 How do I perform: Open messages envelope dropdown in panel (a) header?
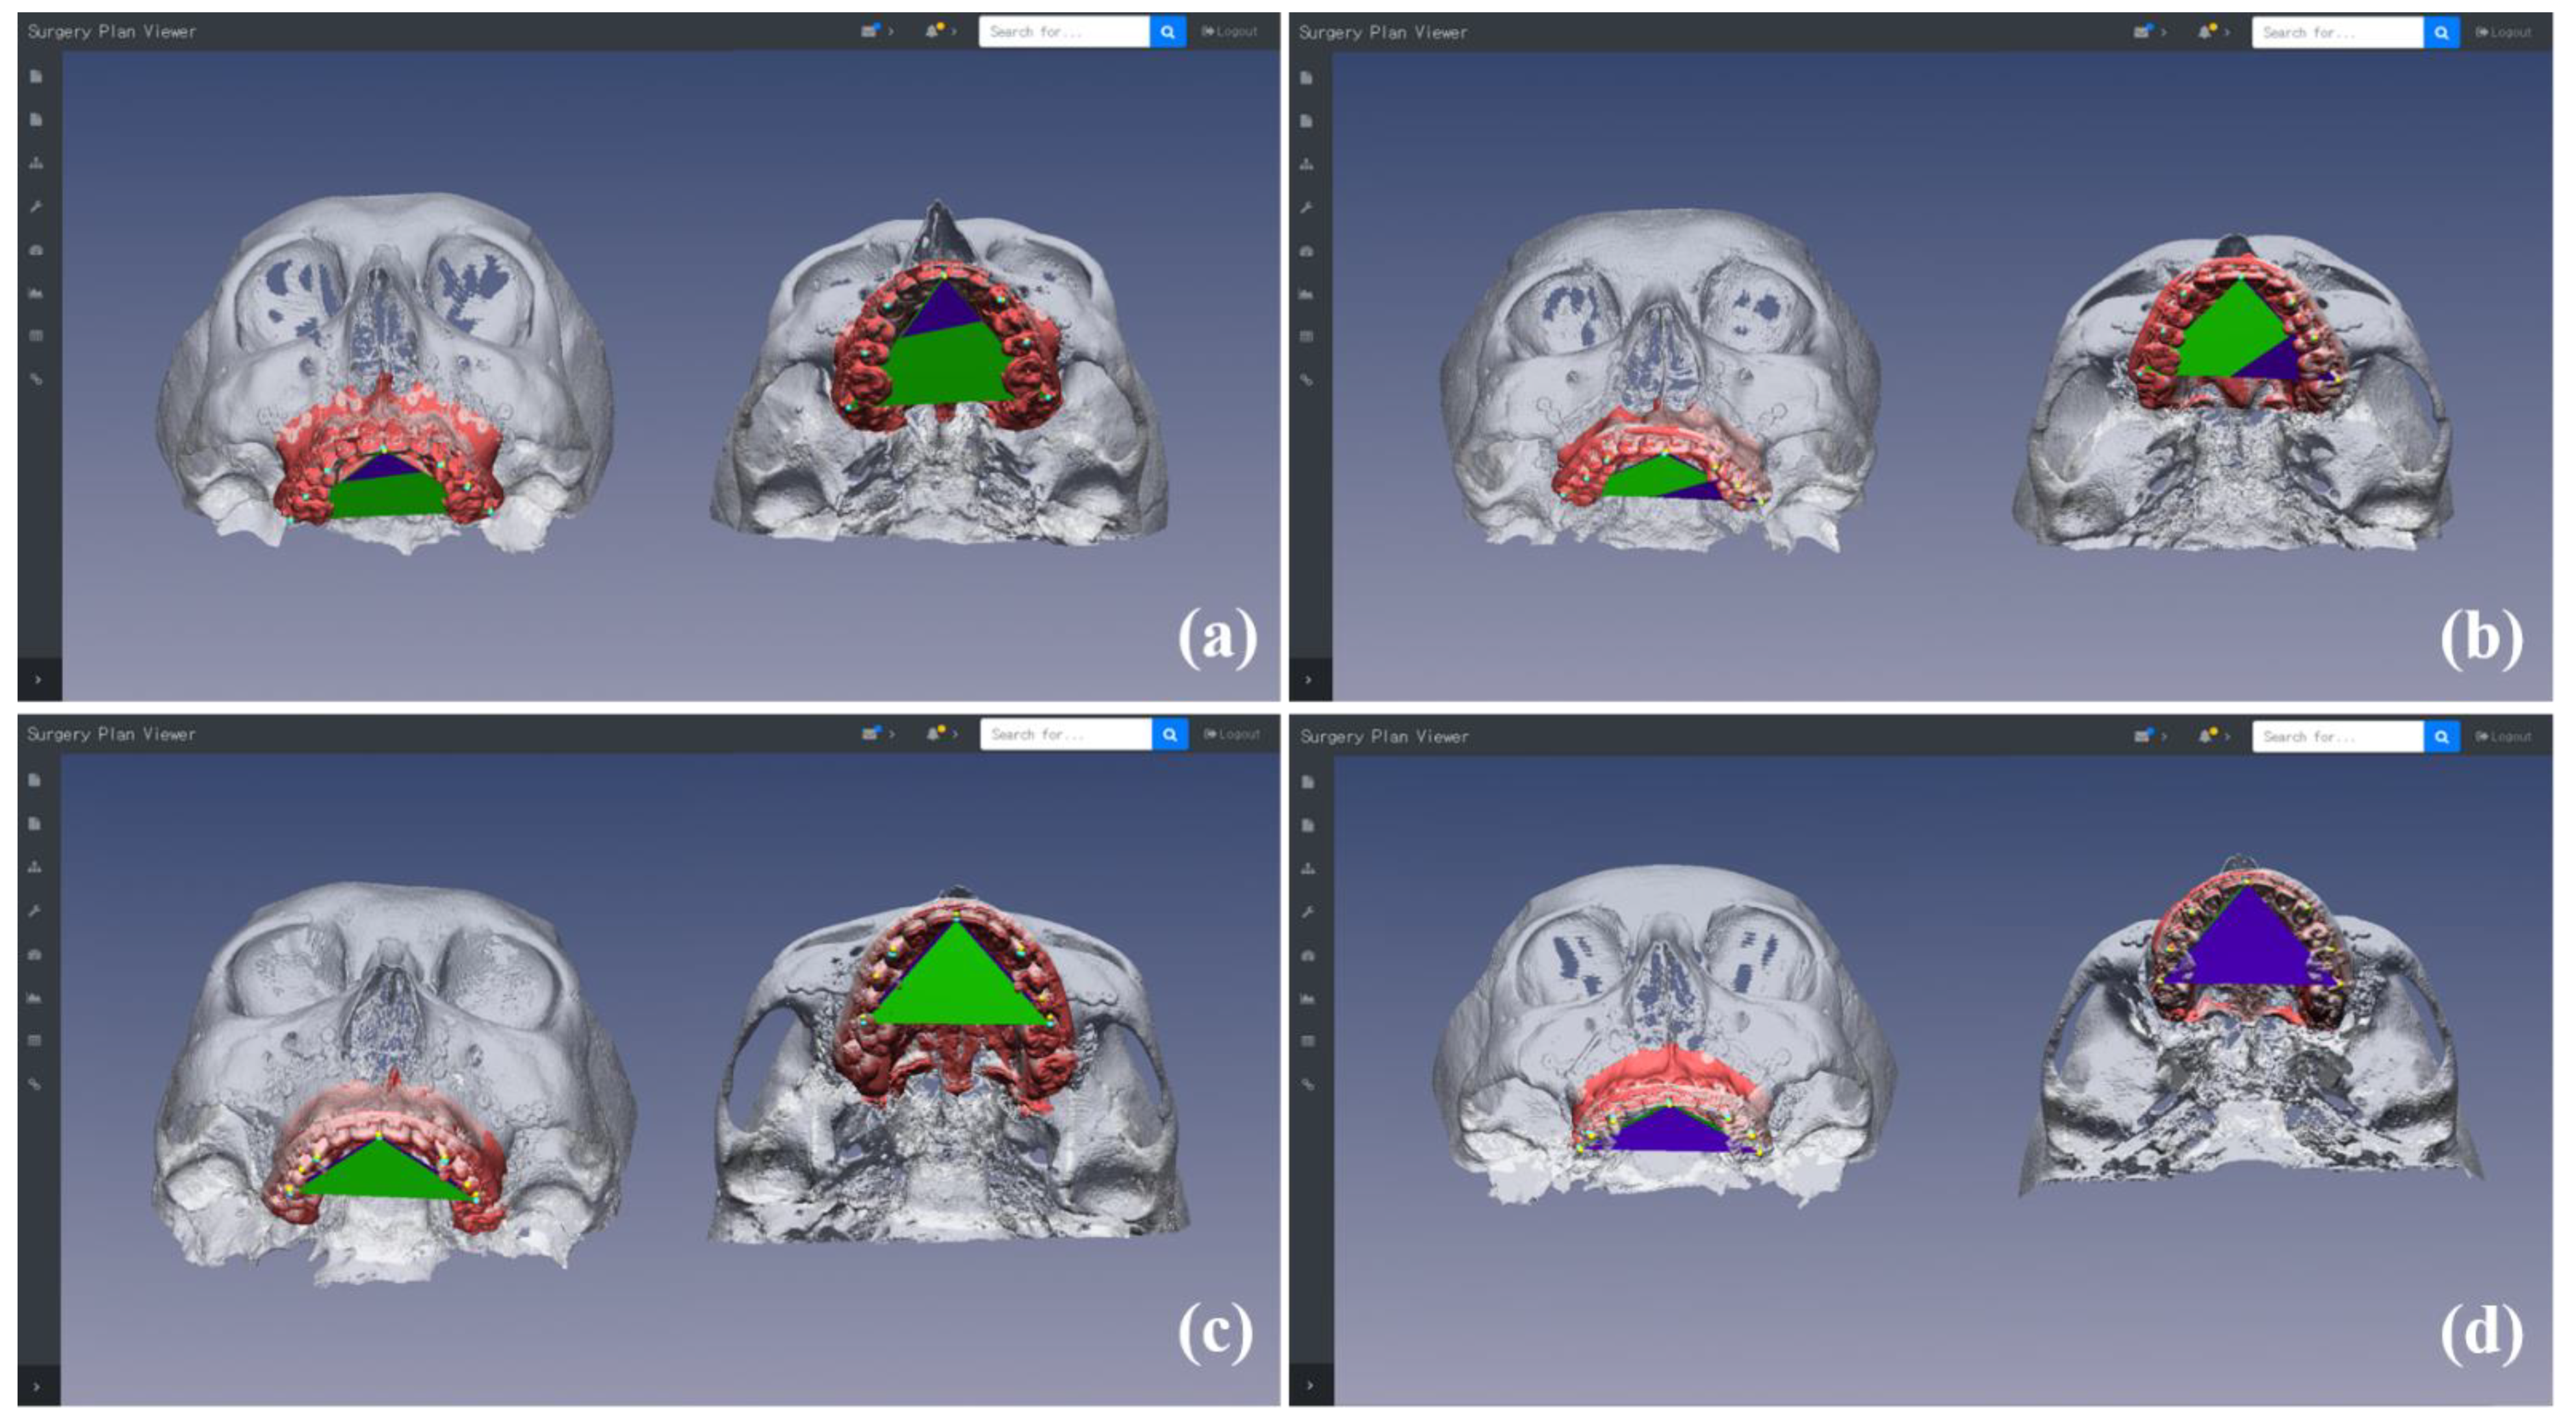coord(871,31)
